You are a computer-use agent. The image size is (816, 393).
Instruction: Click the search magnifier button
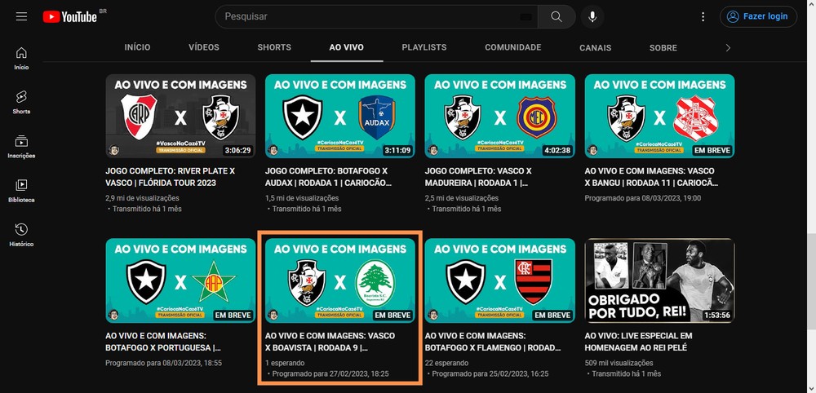557,16
